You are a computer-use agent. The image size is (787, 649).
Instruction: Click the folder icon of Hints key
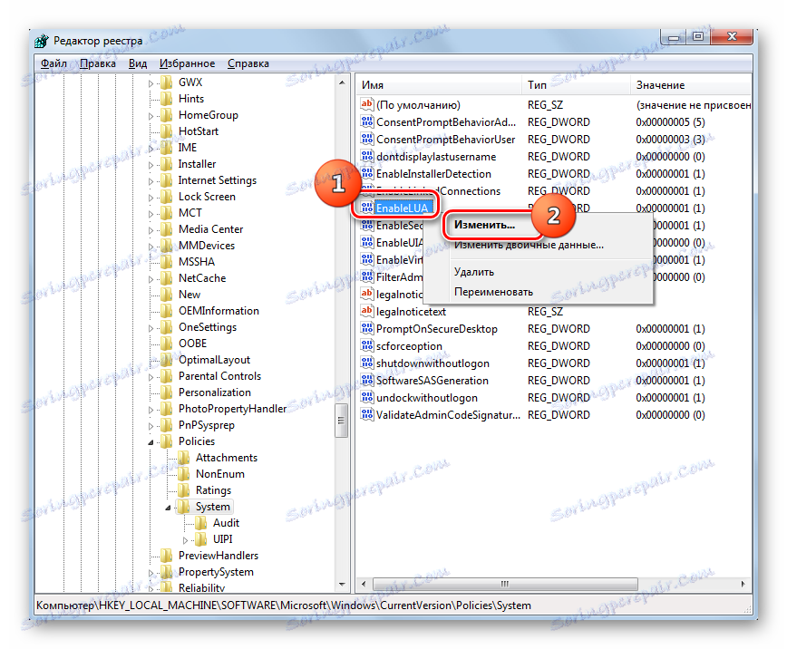coord(167,99)
